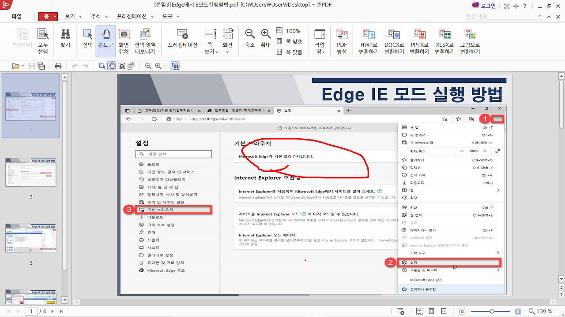Select the page 1 thumbnail

tap(31, 106)
